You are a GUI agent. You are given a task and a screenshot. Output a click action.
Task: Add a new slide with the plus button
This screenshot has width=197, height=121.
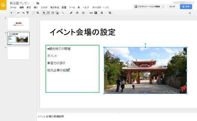click(x=11, y=13)
